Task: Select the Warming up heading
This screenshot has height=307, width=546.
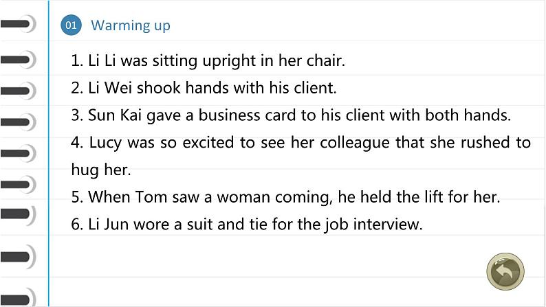Action: pyautogui.click(x=131, y=25)
